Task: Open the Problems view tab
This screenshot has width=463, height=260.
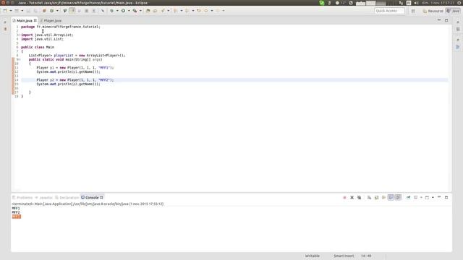Action: [x=22, y=197]
